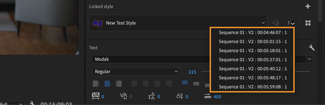Click the tab width value 400
This screenshot has width=325, height=105.
tap(217, 97)
